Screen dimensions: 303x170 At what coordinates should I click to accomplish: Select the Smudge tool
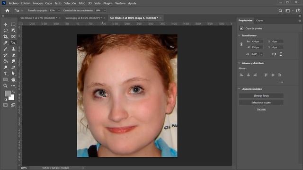coord(13,61)
